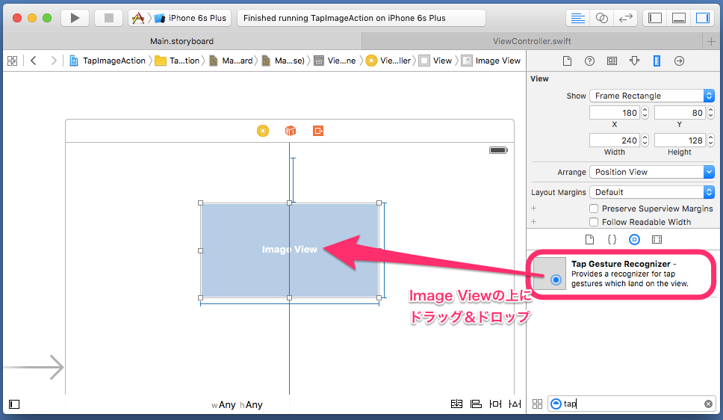723x420 pixels.
Task: Click the library filter field
Action: (632, 404)
